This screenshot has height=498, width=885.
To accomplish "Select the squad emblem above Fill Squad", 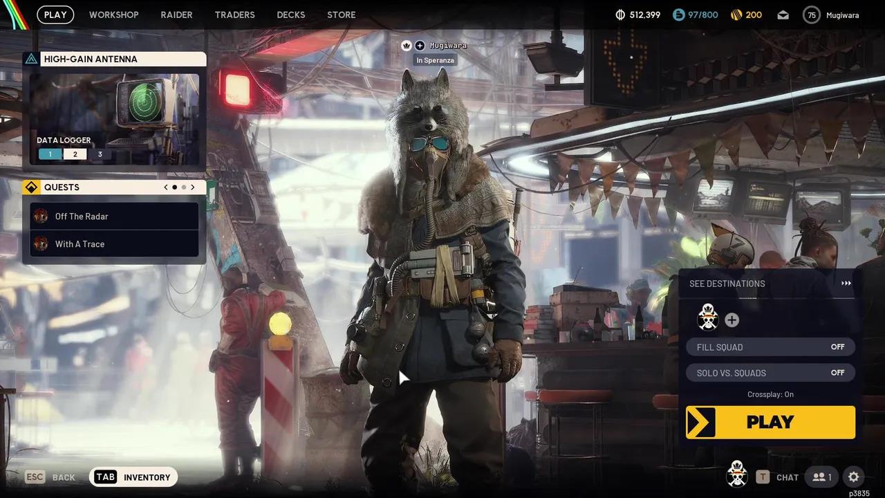I will tap(707, 319).
